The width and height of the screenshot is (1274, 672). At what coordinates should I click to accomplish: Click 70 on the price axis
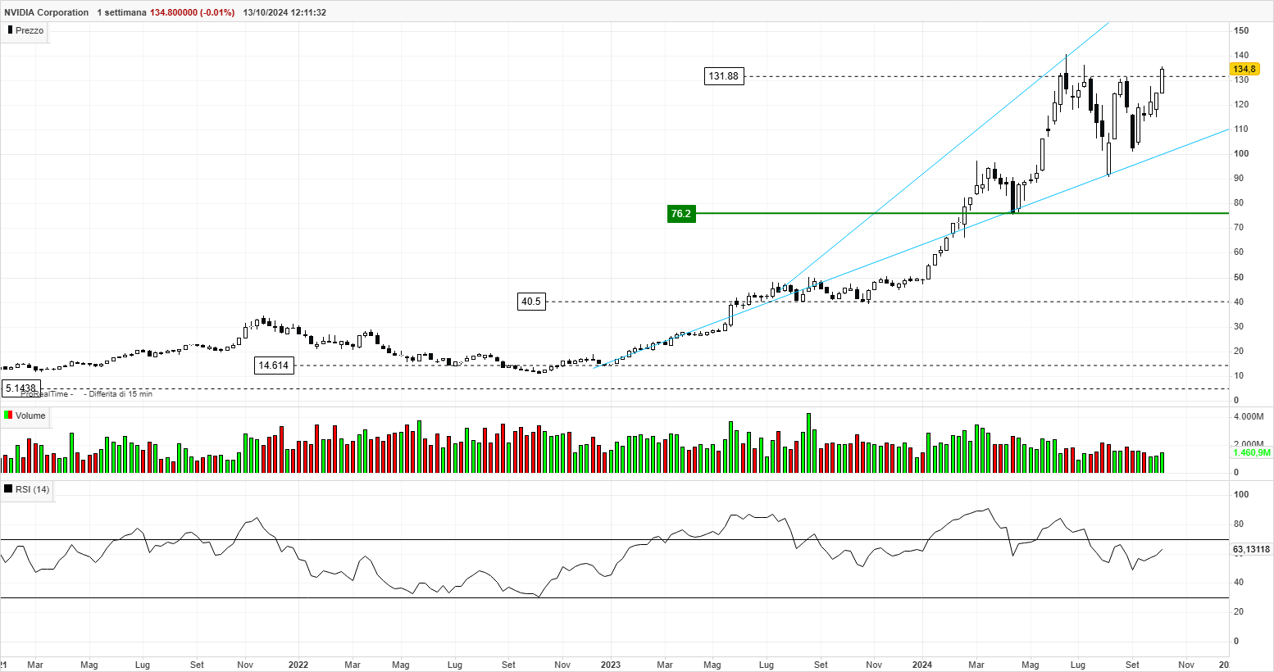click(1239, 227)
